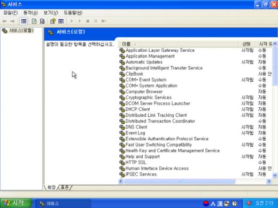Click the vertical scrollbar thumb
This screenshot has height=208, width=278.
(275, 66)
